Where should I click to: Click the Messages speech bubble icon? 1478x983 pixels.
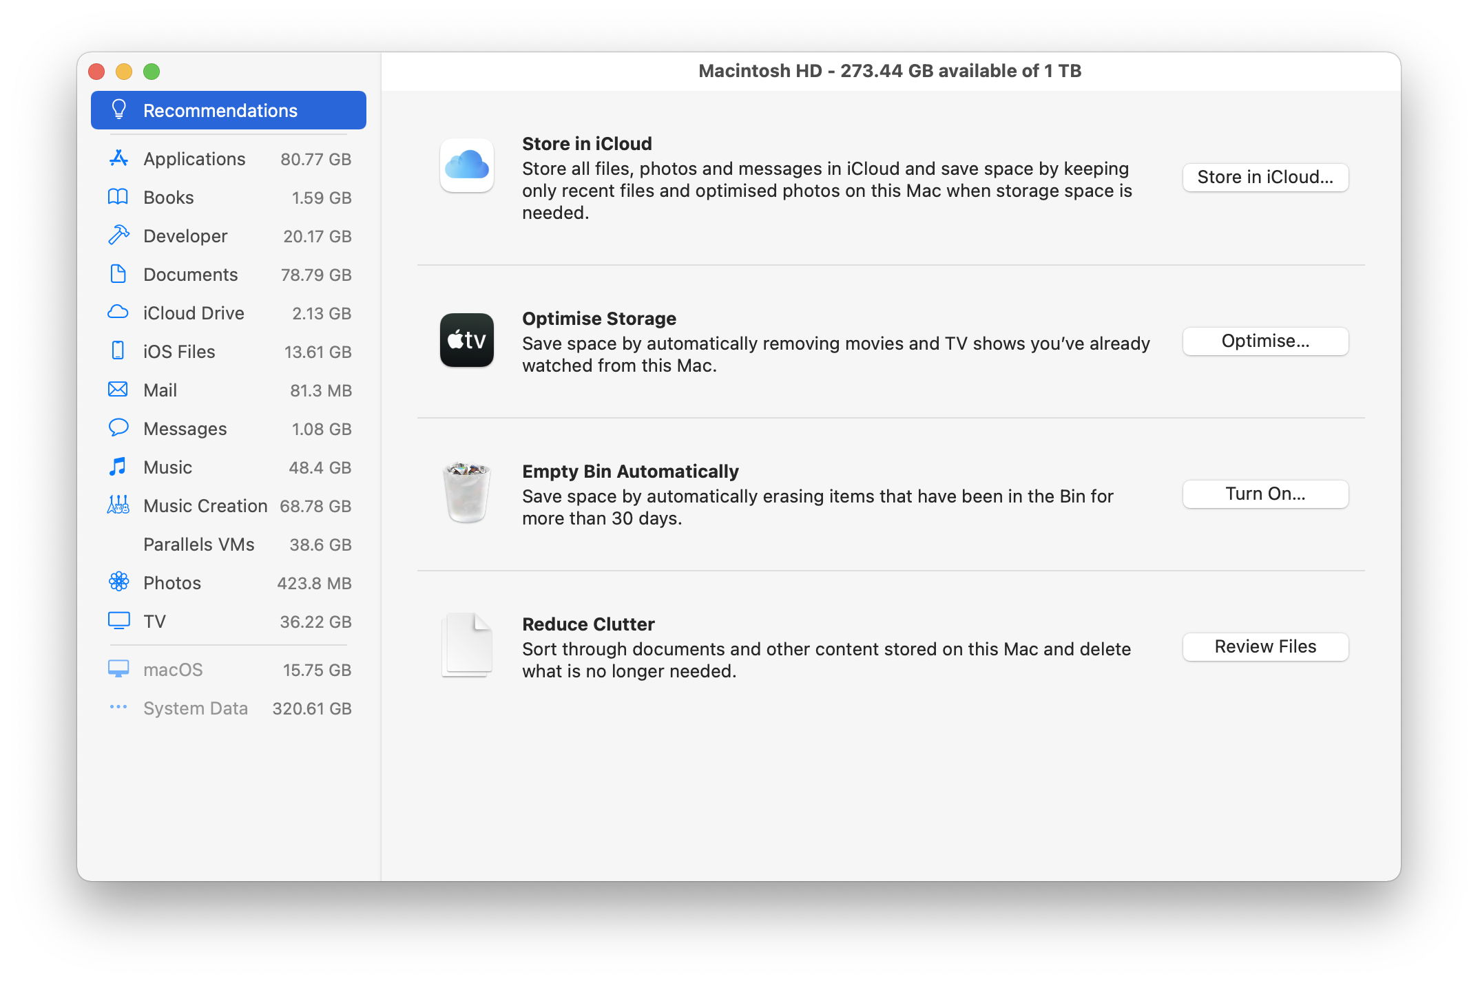coord(118,428)
